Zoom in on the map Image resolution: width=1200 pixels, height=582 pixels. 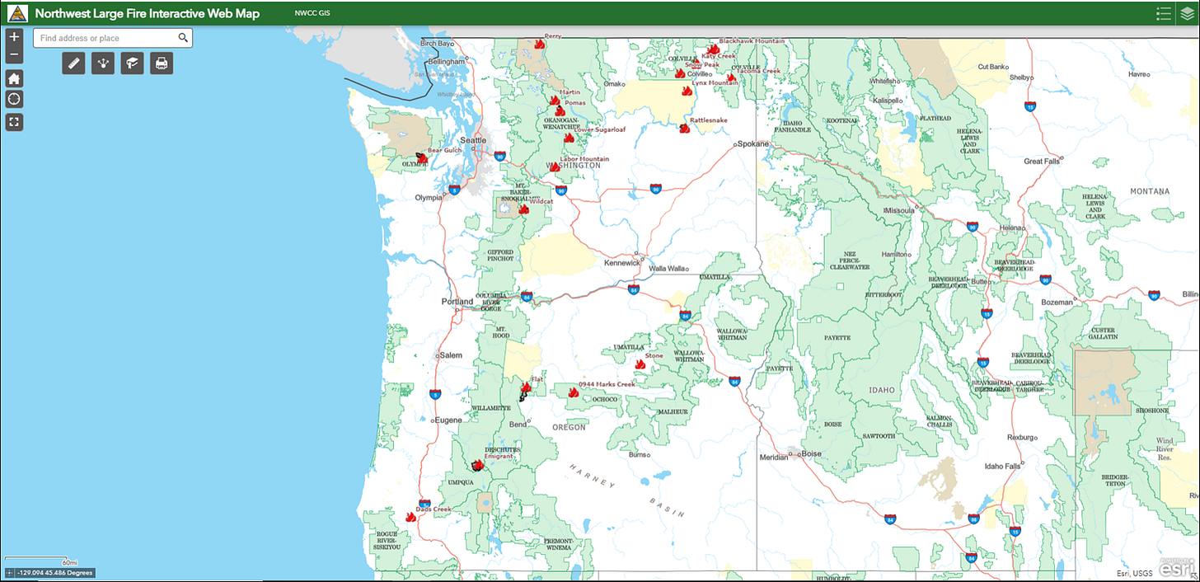point(13,36)
